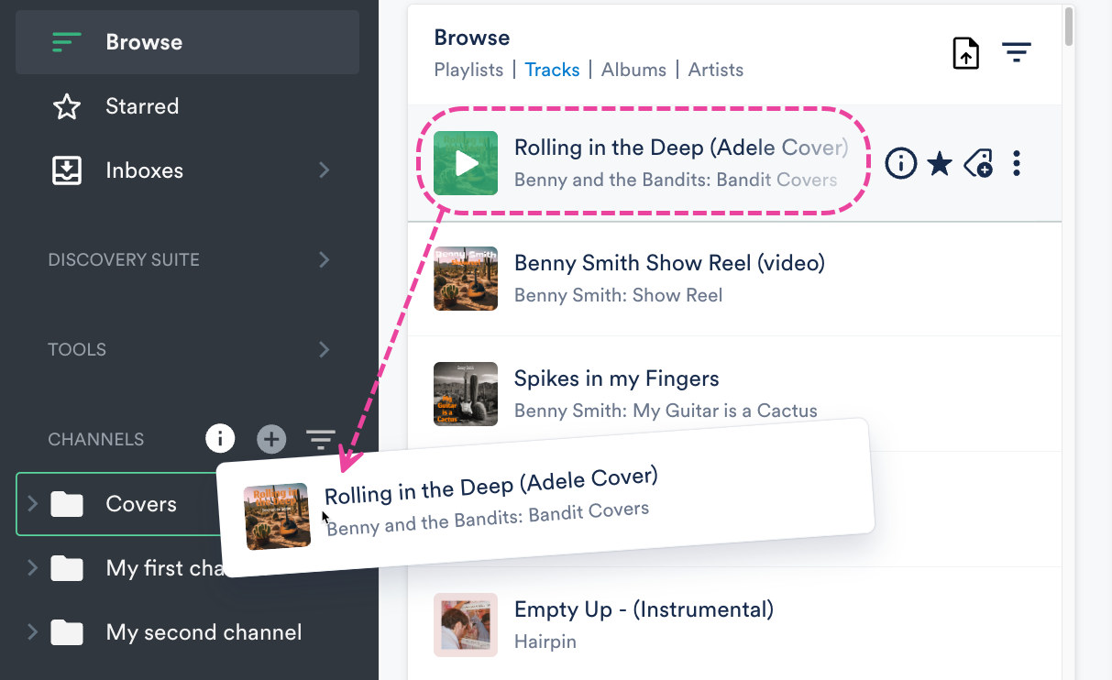Click Empty Up - (Instrumental) thumbnail

pos(466,625)
